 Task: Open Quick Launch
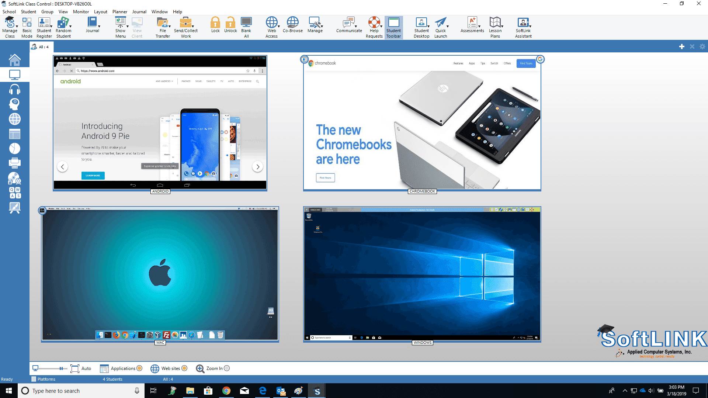[x=441, y=27]
